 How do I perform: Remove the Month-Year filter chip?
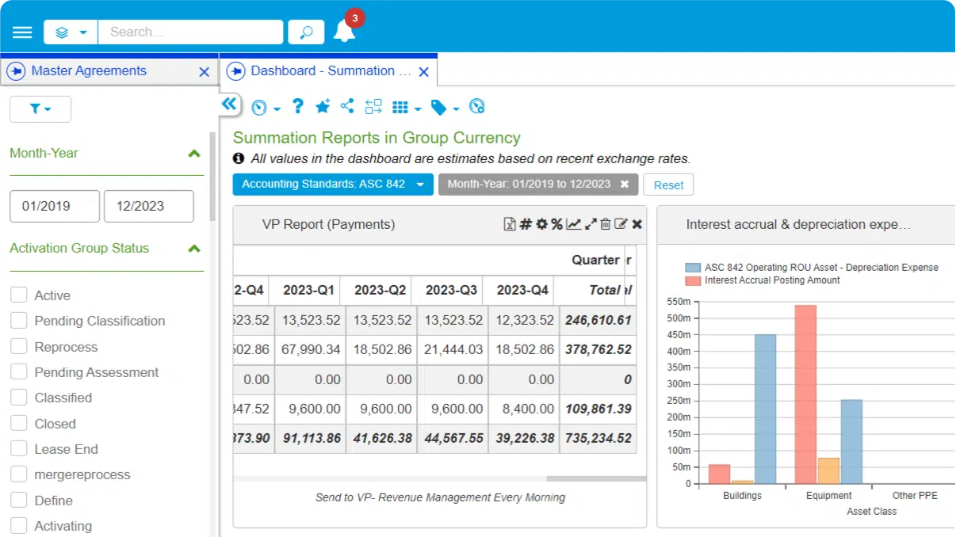click(625, 185)
